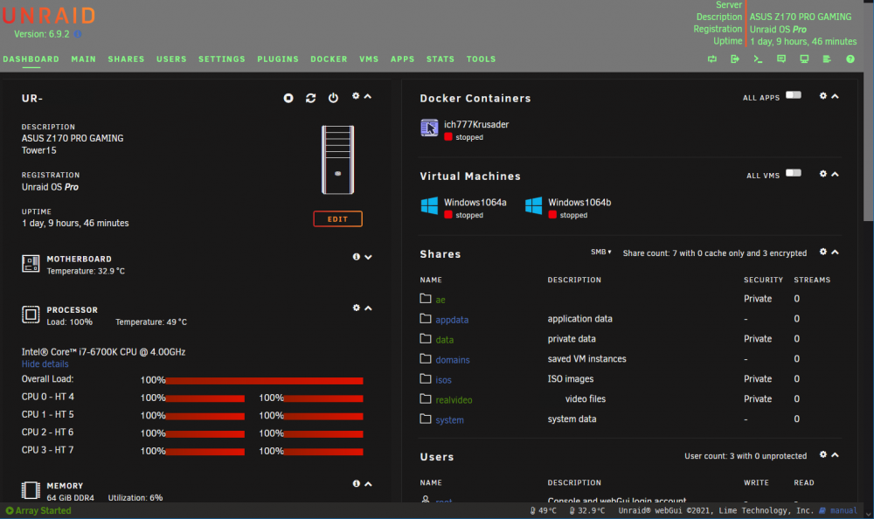Collapse the Memory section chevron

coord(368,484)
